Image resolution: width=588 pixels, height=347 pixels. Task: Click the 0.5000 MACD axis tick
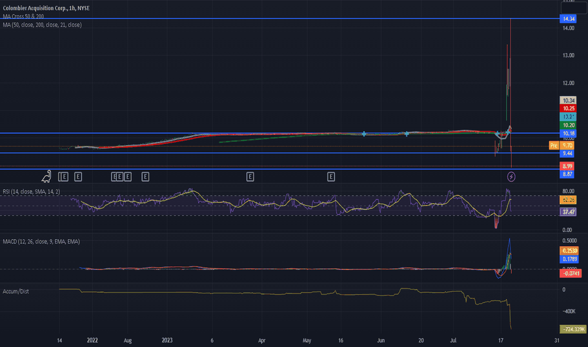click(569, 241)
